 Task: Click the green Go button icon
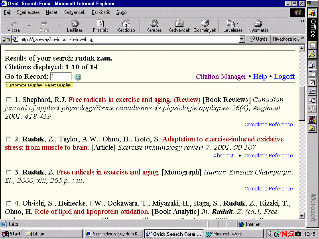78,77
